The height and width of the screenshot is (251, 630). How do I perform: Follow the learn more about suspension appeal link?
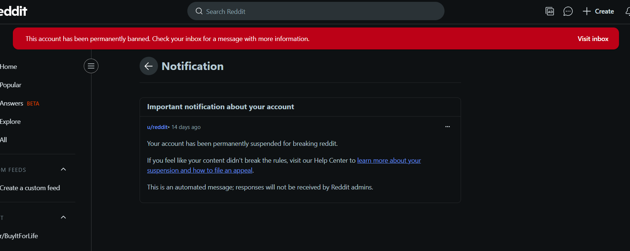[x=284, y=165]
